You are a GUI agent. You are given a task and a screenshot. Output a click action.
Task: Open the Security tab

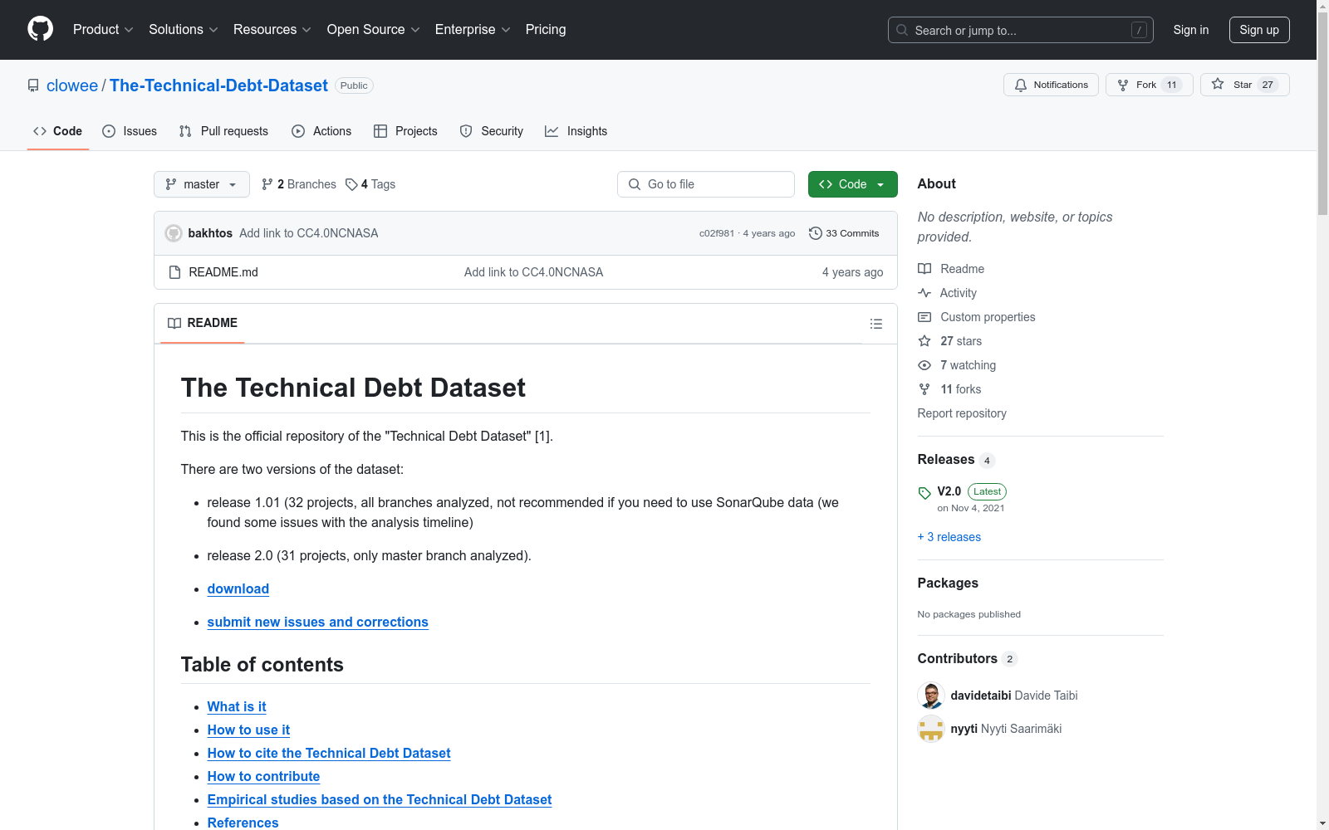492,131
